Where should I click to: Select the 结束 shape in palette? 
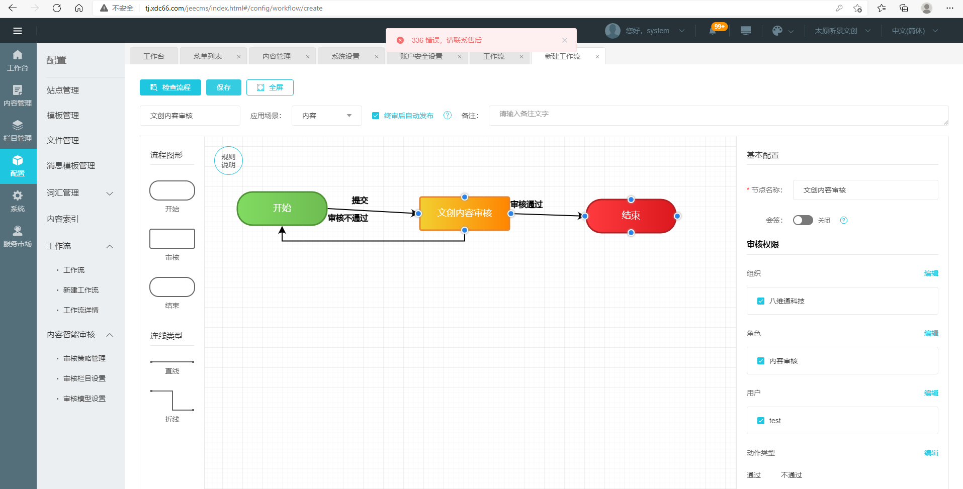(x=172, y=287)
